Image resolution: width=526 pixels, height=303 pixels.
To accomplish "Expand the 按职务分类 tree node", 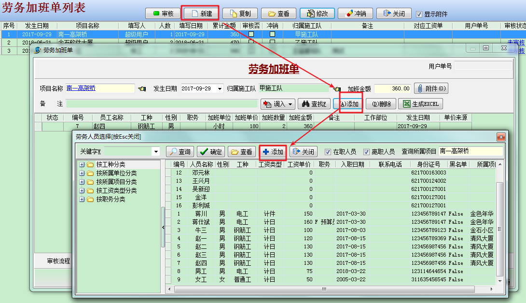I will (x=82, y=199).
